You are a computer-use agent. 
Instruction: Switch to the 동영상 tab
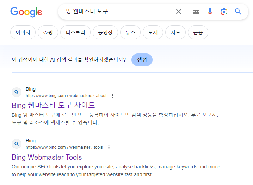[x=105, y=32]
